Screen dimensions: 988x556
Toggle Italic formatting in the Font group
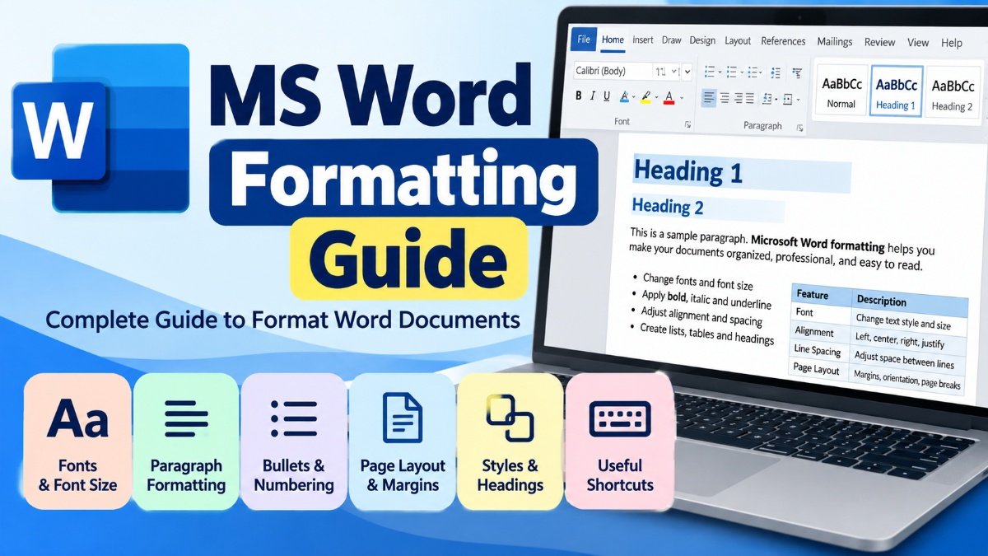[x=593, y=96]
